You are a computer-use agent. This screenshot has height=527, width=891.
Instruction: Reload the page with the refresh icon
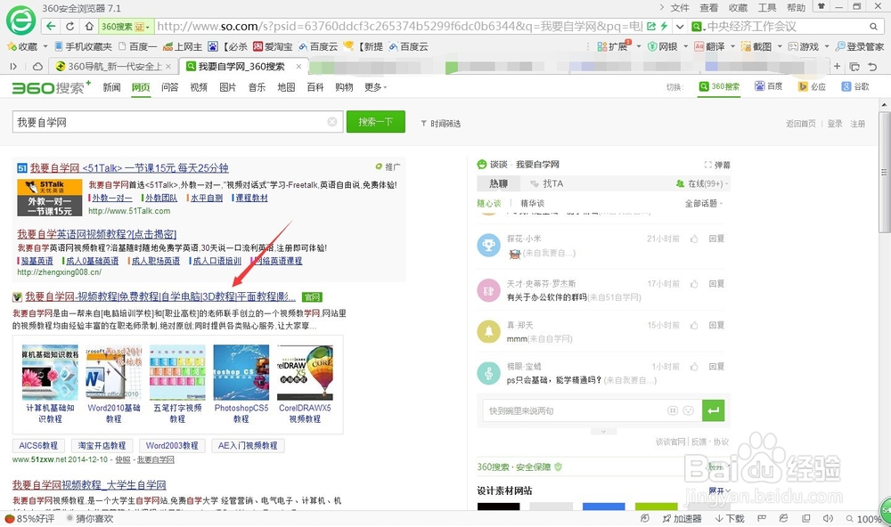click(69, 26)
